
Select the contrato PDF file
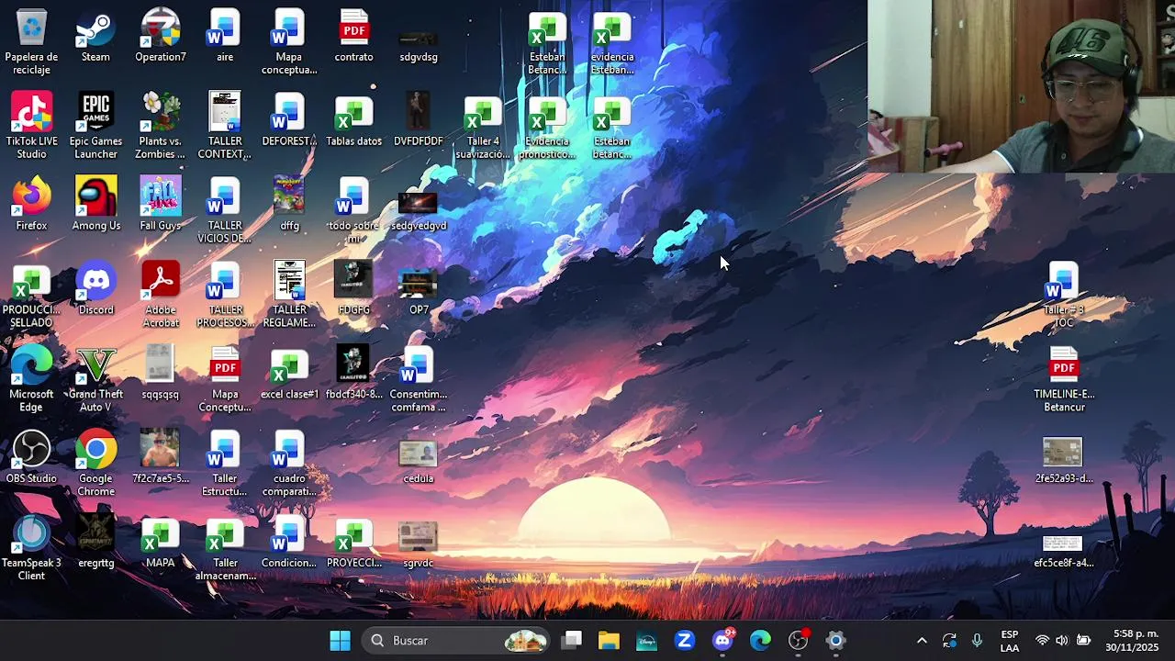(353, 37)
